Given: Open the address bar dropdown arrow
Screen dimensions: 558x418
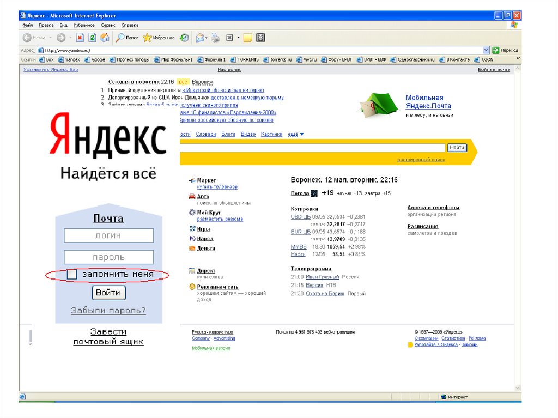Looking at the screenshot, I should tap(486, 50).
